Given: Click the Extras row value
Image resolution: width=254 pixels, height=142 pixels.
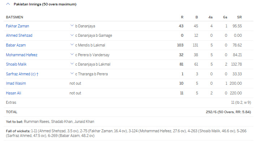Looking at the screenshot, I should coord(241,102).
